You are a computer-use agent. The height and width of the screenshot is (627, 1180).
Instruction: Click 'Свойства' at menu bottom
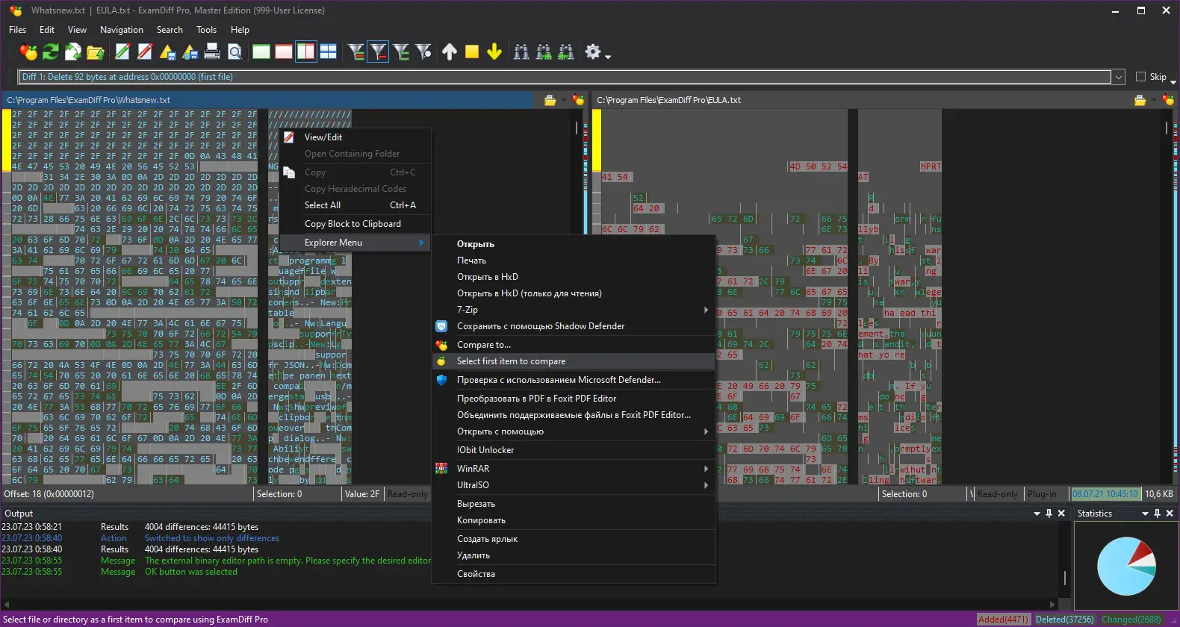pos(574,574)
